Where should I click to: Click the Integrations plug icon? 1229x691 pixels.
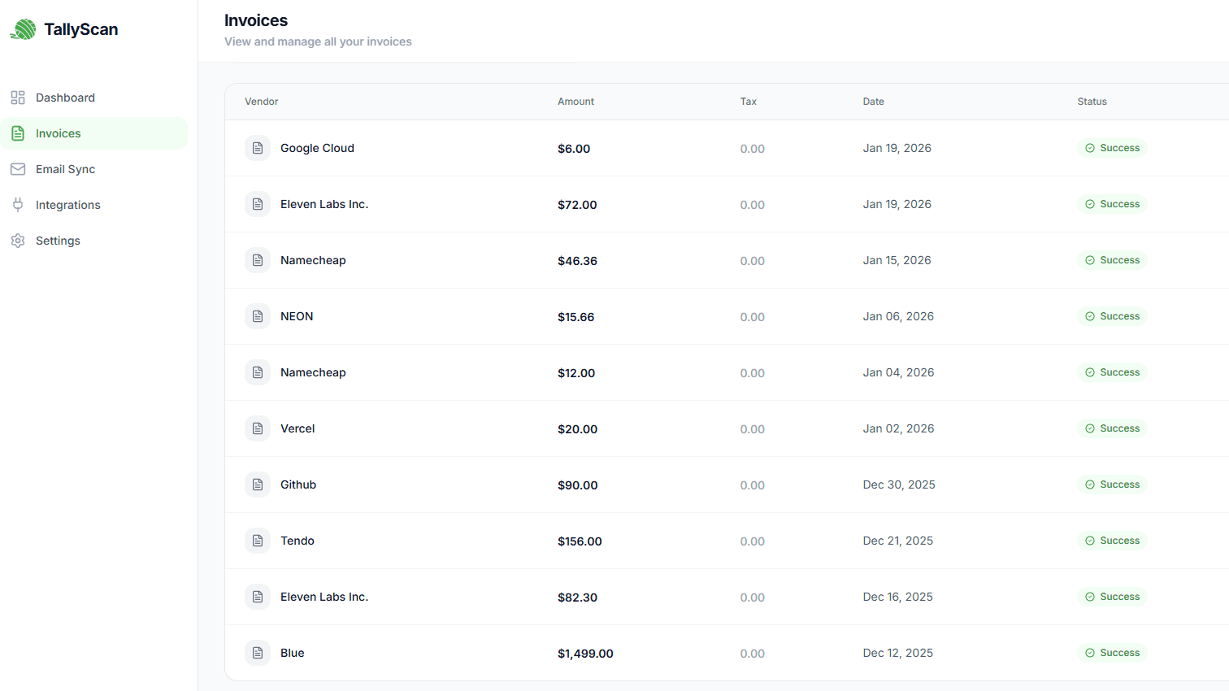[x=17, y=204]
